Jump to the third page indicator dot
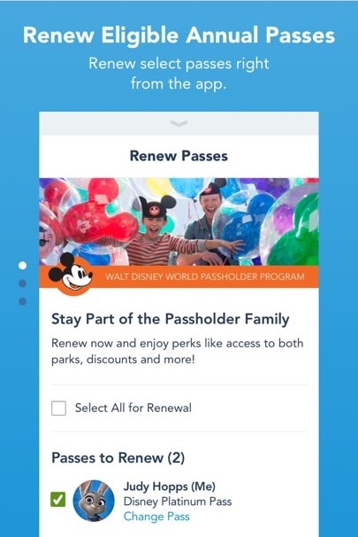This screenshot has width=358, height=537. tap(23, 301)
